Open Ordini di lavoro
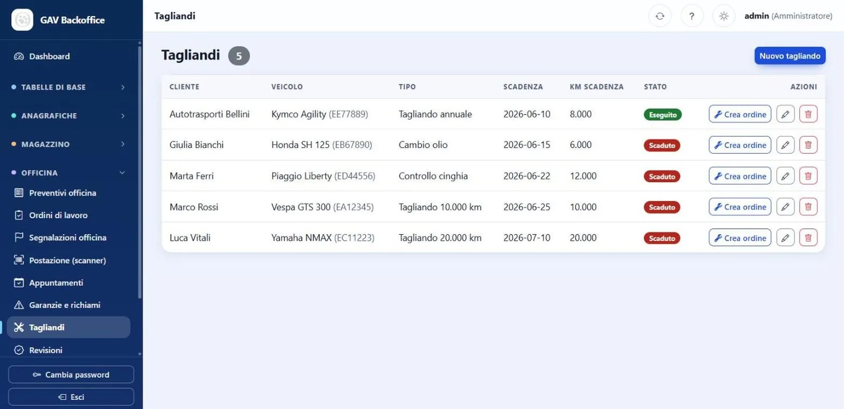Screen dimensions: 844x409 68,216
